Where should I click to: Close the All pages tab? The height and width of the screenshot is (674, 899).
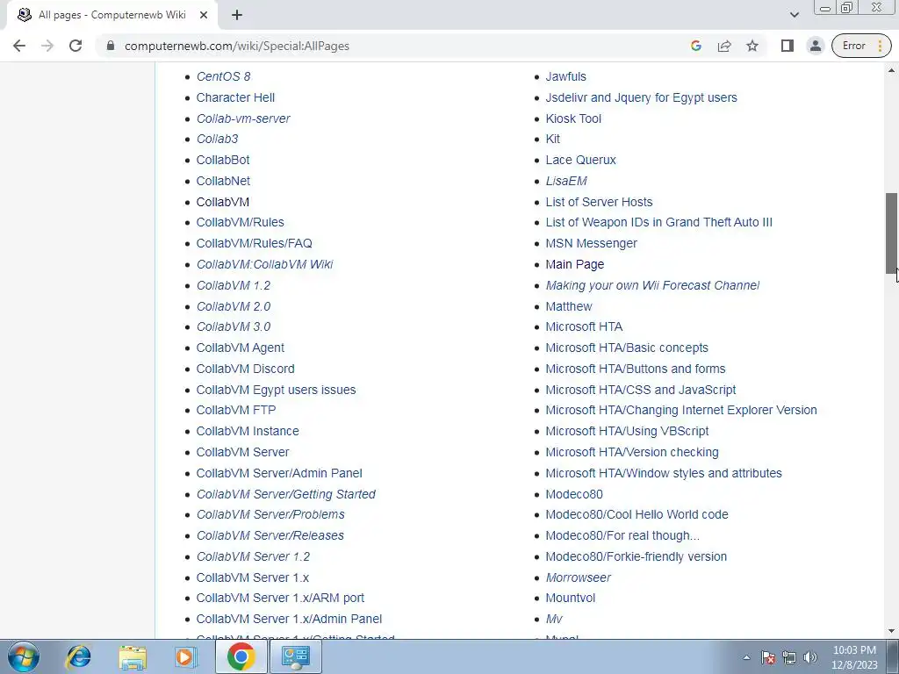(x=204, y=16)
